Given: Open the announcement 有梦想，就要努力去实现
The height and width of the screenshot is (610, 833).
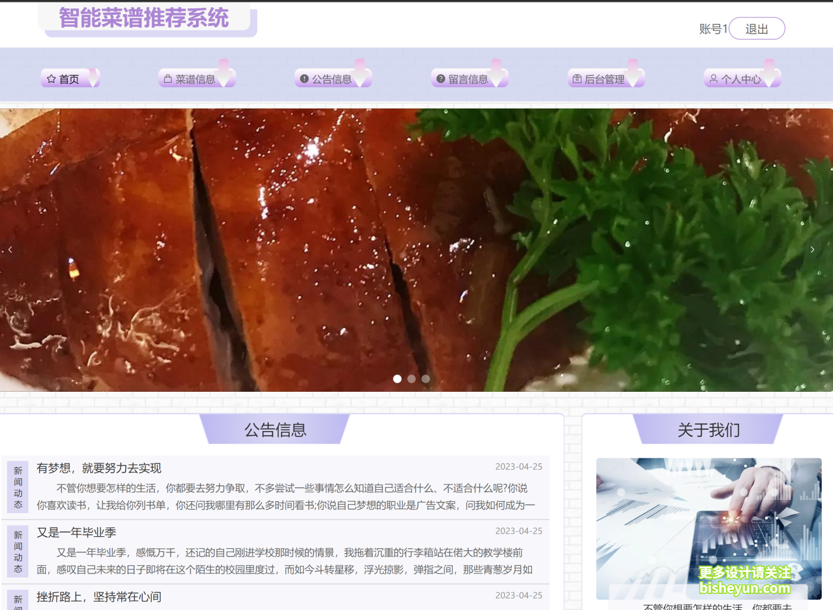Looking at the screenshot, I should click(x=99, y=468).
